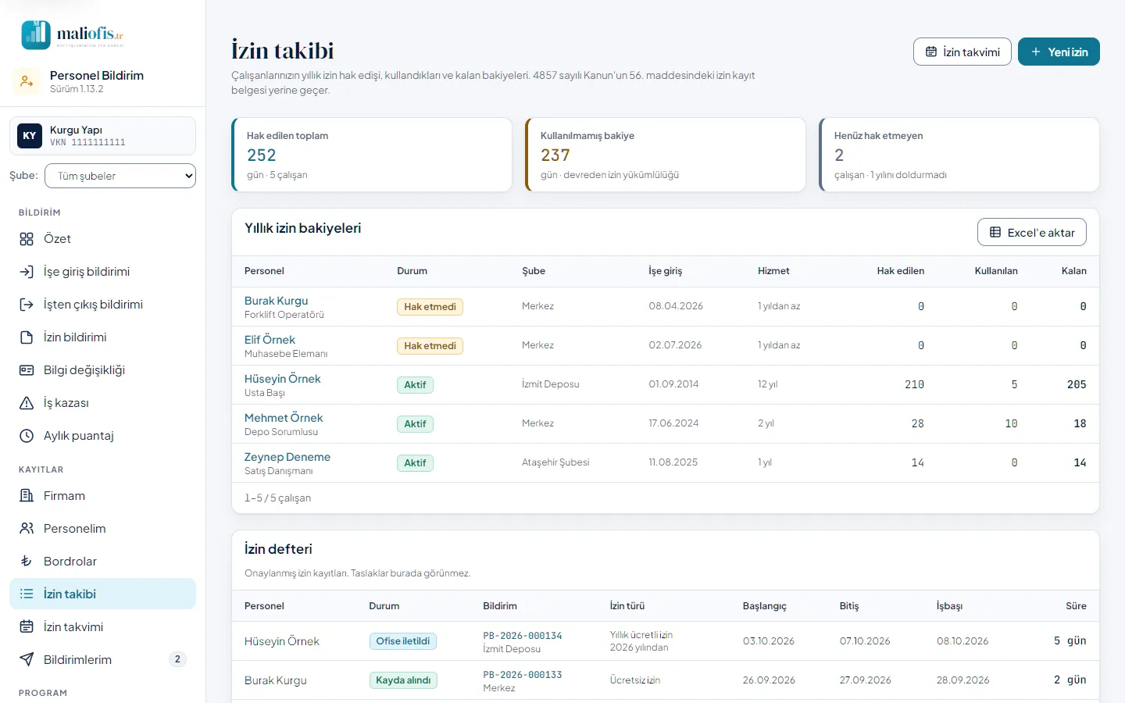Click the Hak edilen column header
The image size is (1125, 703).
[x=901, y=271]
